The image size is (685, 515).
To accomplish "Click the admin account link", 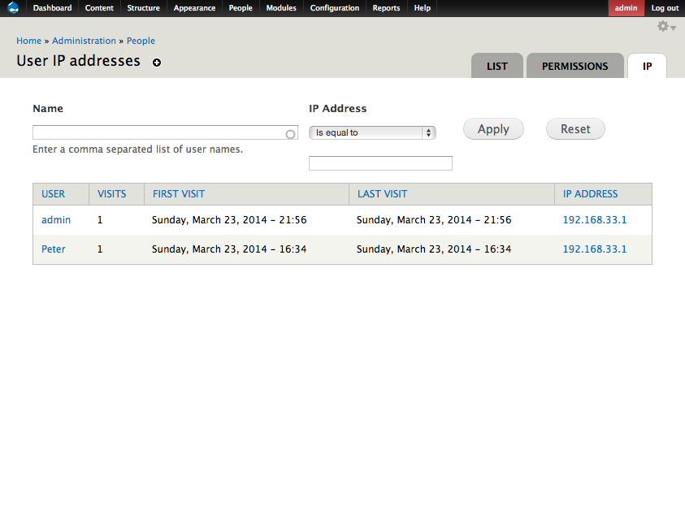I will 626,8.
